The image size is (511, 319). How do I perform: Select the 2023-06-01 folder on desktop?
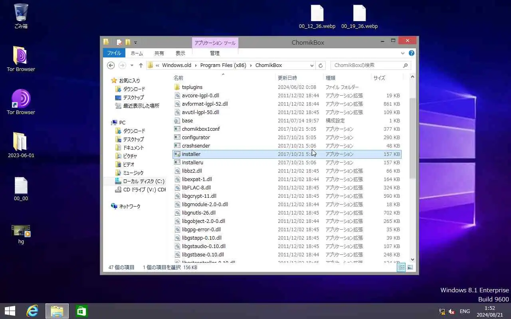pos(21,145)
